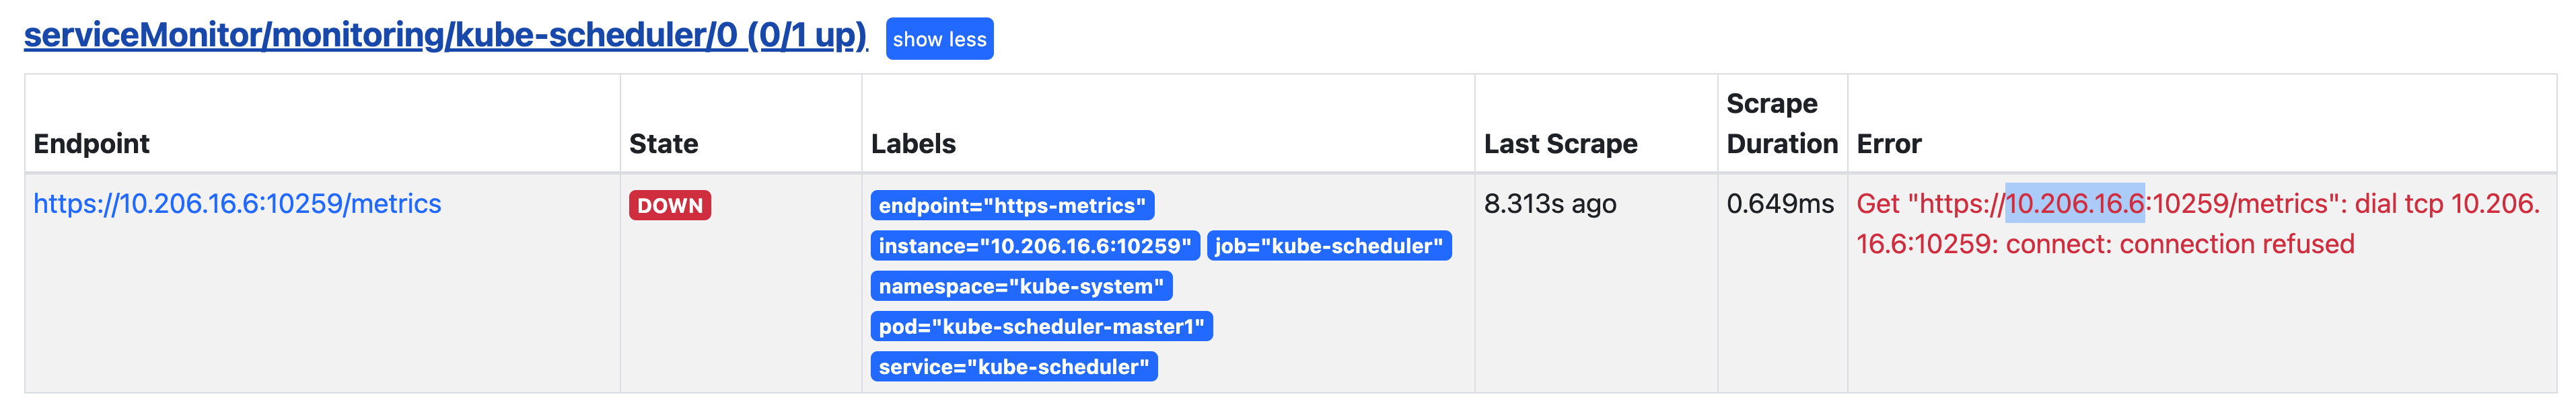Click the red DOWN state badge
Screen dimensions: 2576x411
click(669, 205)
